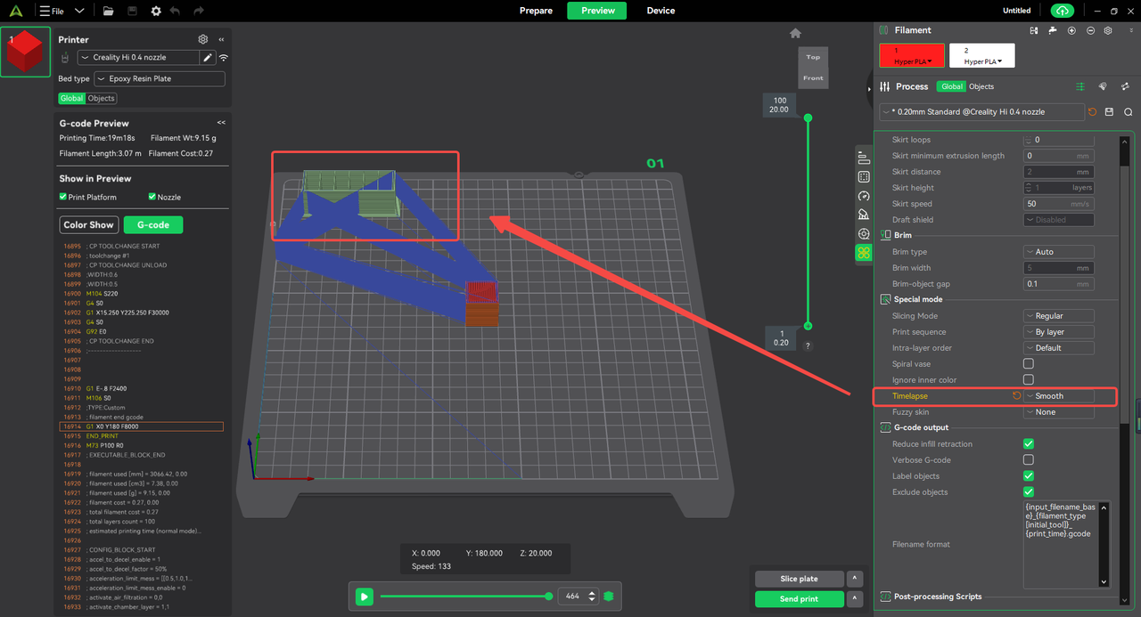Screen dimensions: 1141x617
Task: Toggle the Verbose G-code checkbox
Action: click(1028, 460)
